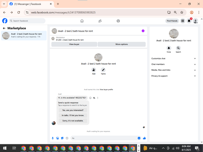The image size is (203, 152).
Task: Focus the Search Facebook field
Action: pyautogui.click(x=27, y=21)
